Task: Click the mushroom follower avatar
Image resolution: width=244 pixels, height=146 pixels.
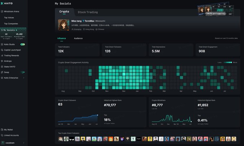Action: coord(128,139)
